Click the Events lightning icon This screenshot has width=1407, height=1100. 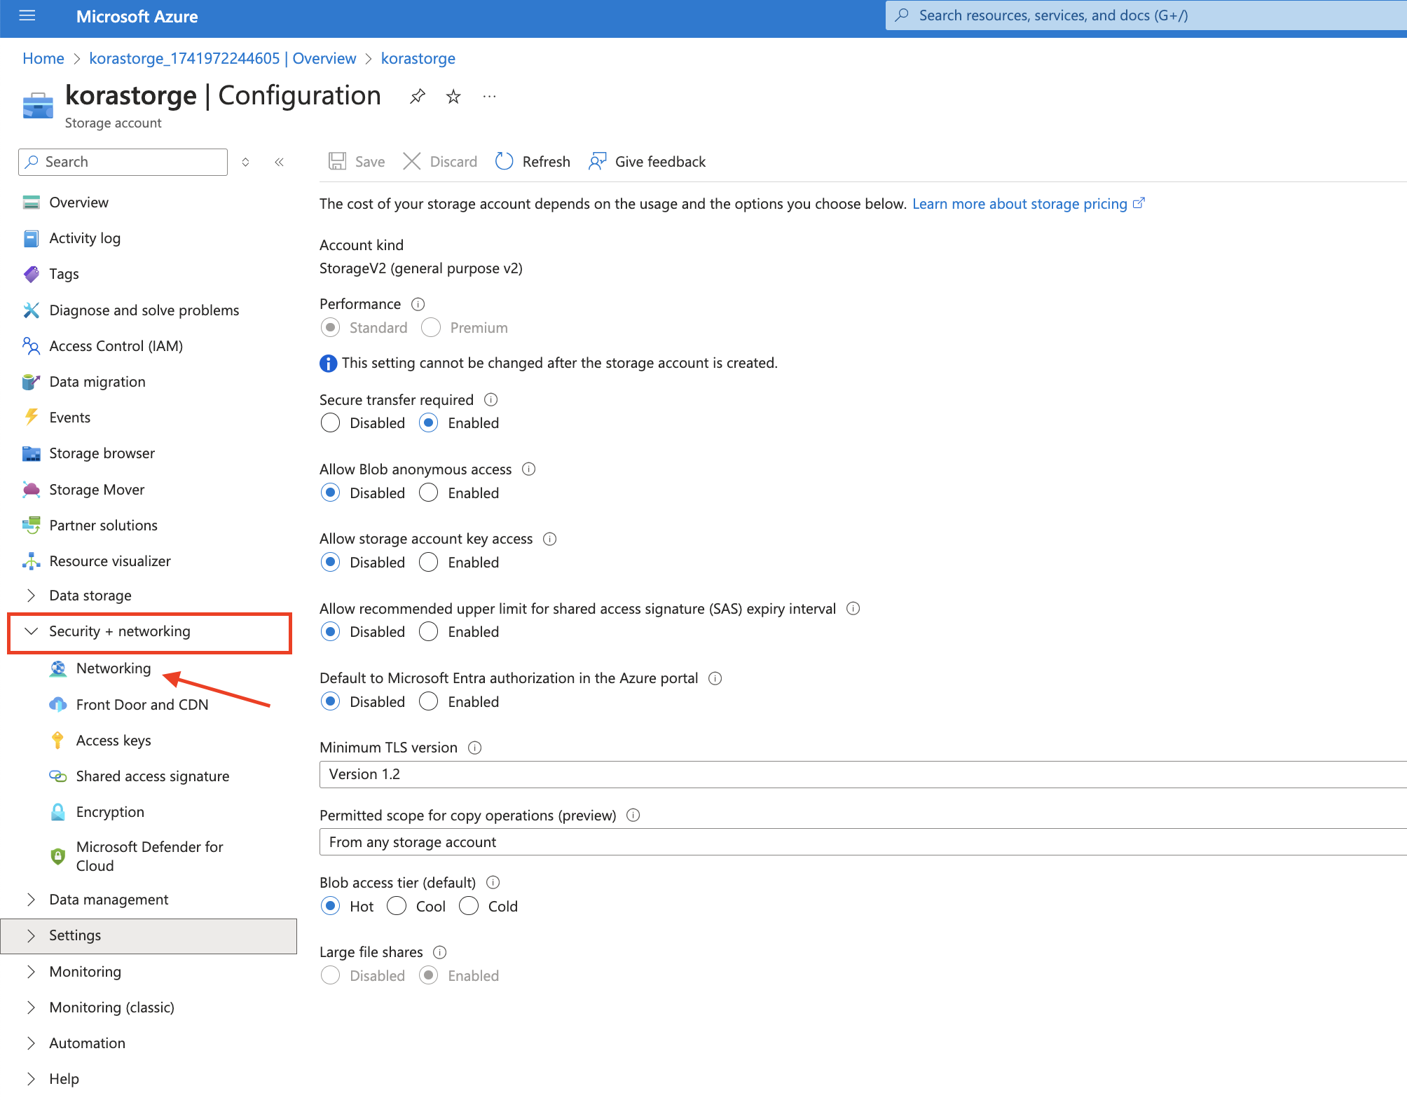pos(31,417)
